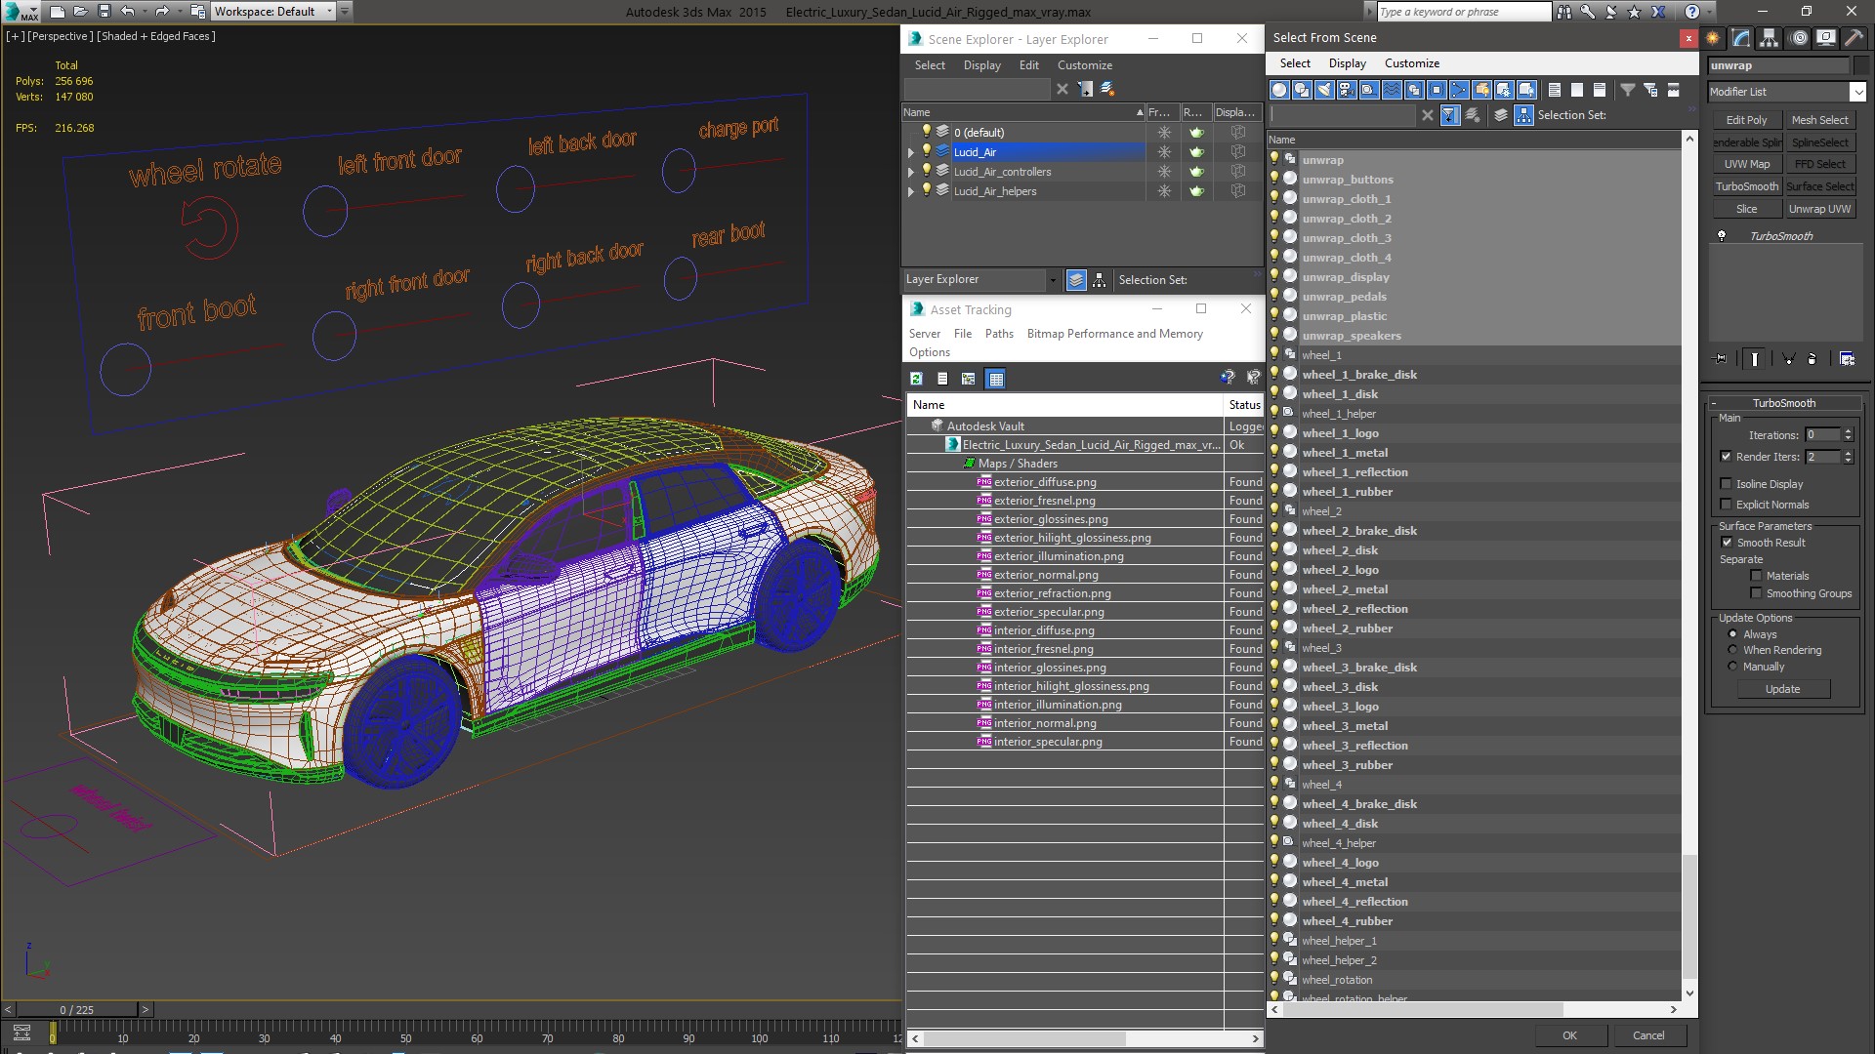Click Select All icon in Select From Scene

(1555, 90)
